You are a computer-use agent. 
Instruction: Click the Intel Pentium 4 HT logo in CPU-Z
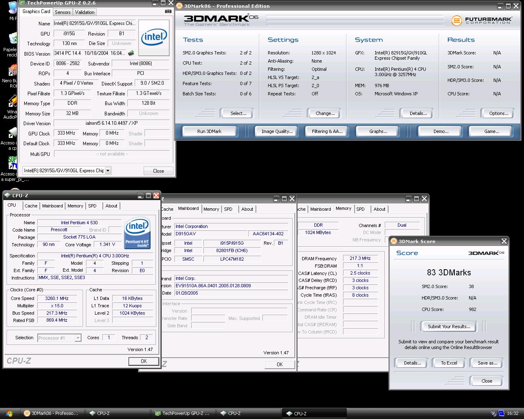pos(137,233)
